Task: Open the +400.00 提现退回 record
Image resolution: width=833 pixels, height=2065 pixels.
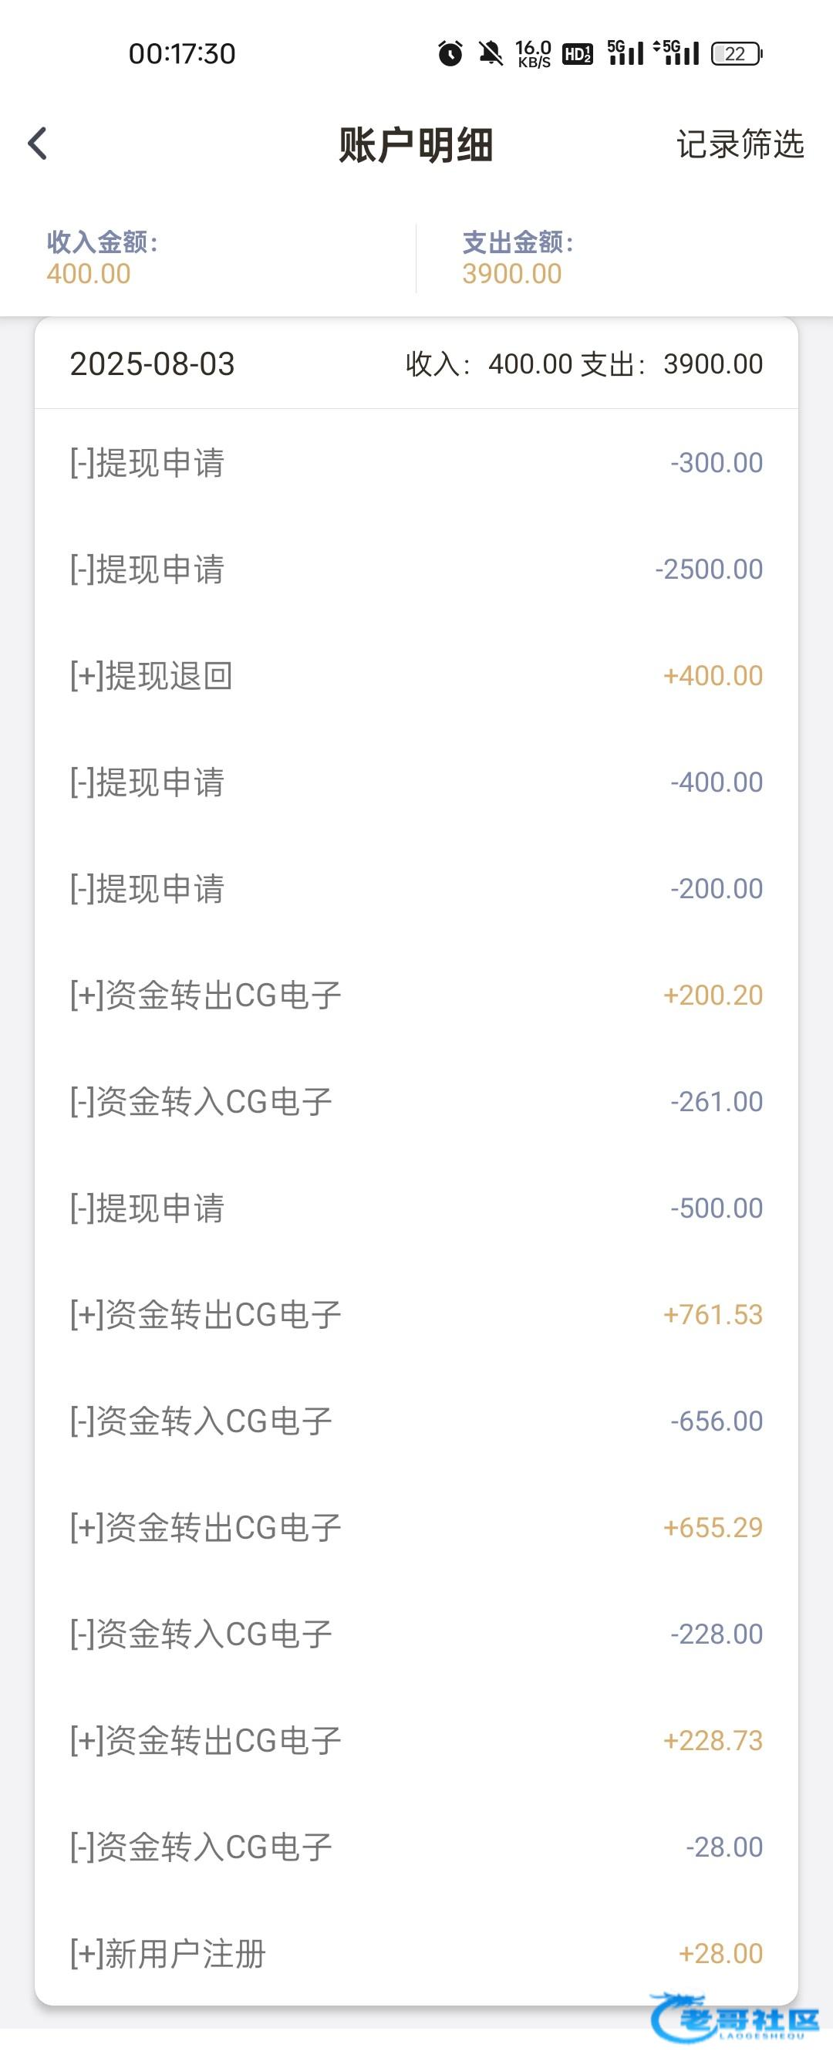Action: coord(416,676)
